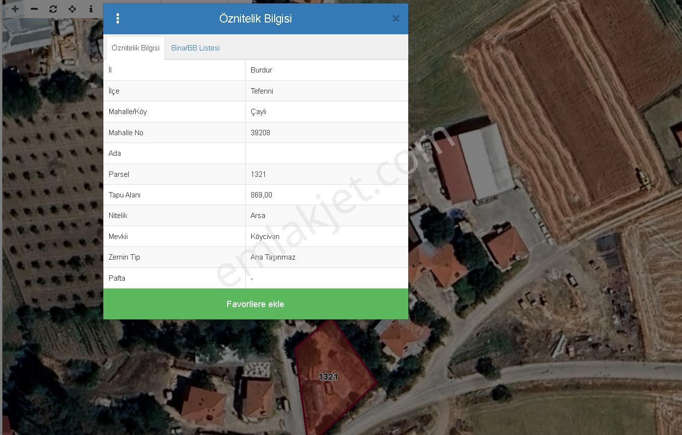Click the highlighted parcel 1321 on map
682x435 pixels.
334,377
